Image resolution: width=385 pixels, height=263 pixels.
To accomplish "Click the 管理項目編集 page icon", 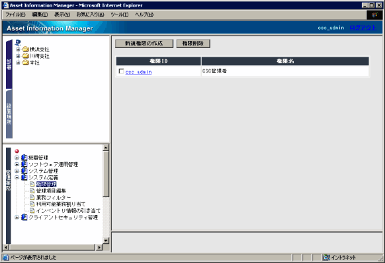I will coord(32,190).
